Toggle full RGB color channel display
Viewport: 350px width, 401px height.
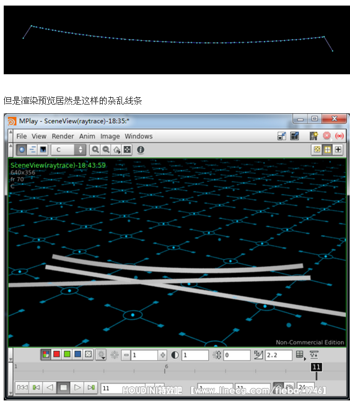pos(46,355)
